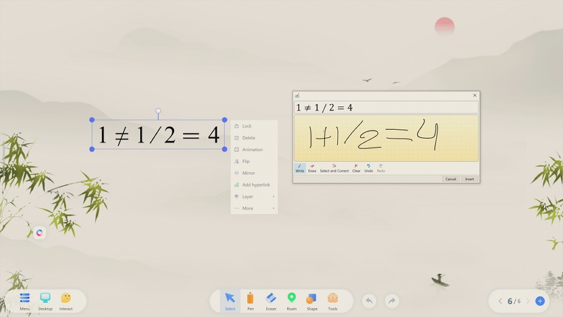Close the Math Input Panel window
The width and height of the screenshot is (563, 317).
[475, 96]
